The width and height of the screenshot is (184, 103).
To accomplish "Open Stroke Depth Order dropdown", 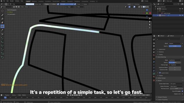I will coord(177,84).
